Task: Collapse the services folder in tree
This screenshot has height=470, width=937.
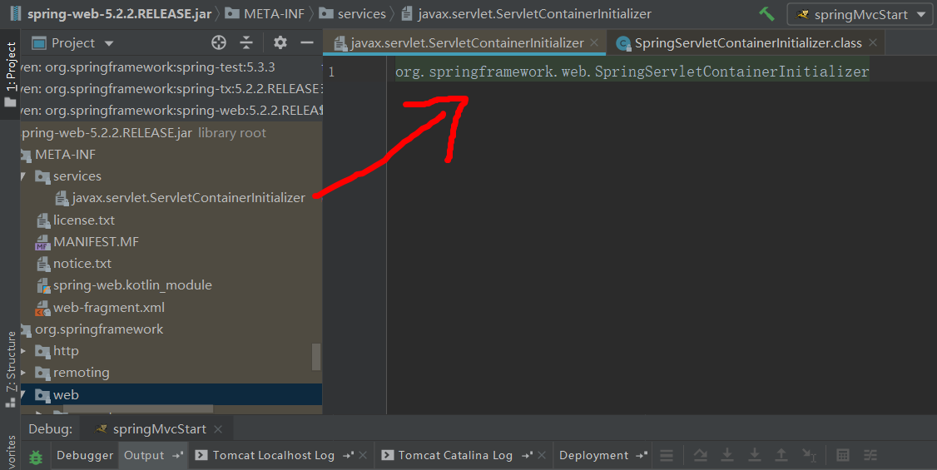Action: point(24,176)
